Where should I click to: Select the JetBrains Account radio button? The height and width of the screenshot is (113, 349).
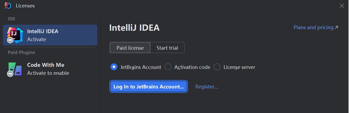[x=114, y=67]
